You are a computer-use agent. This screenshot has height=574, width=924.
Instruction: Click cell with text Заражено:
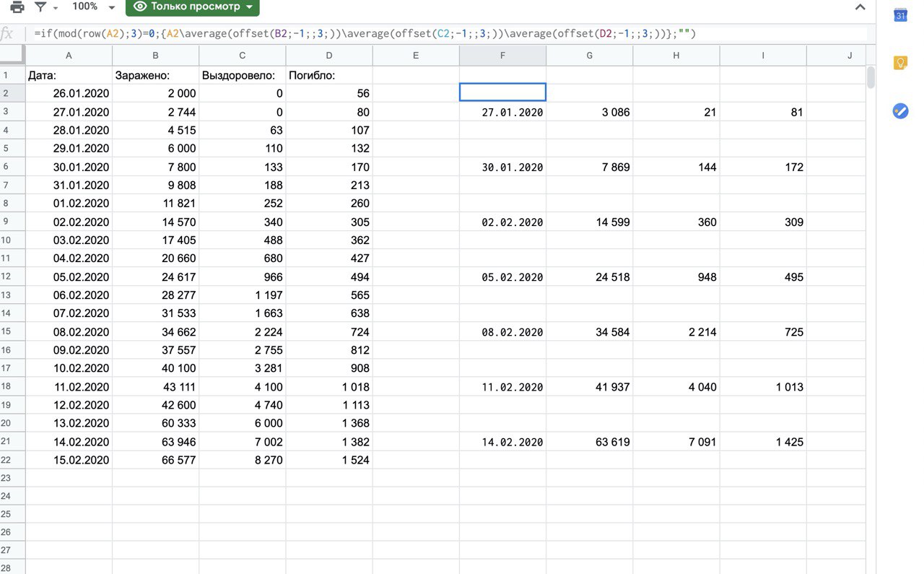156,75
